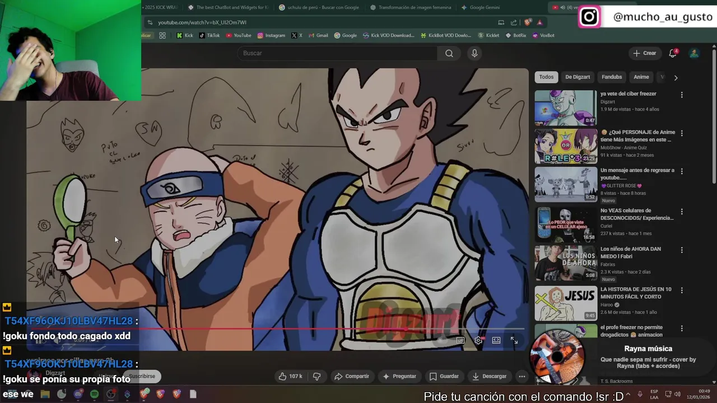The image size is (717, 403).
Task: Switch to Google Gemini tab
Action: coord(481,7)
